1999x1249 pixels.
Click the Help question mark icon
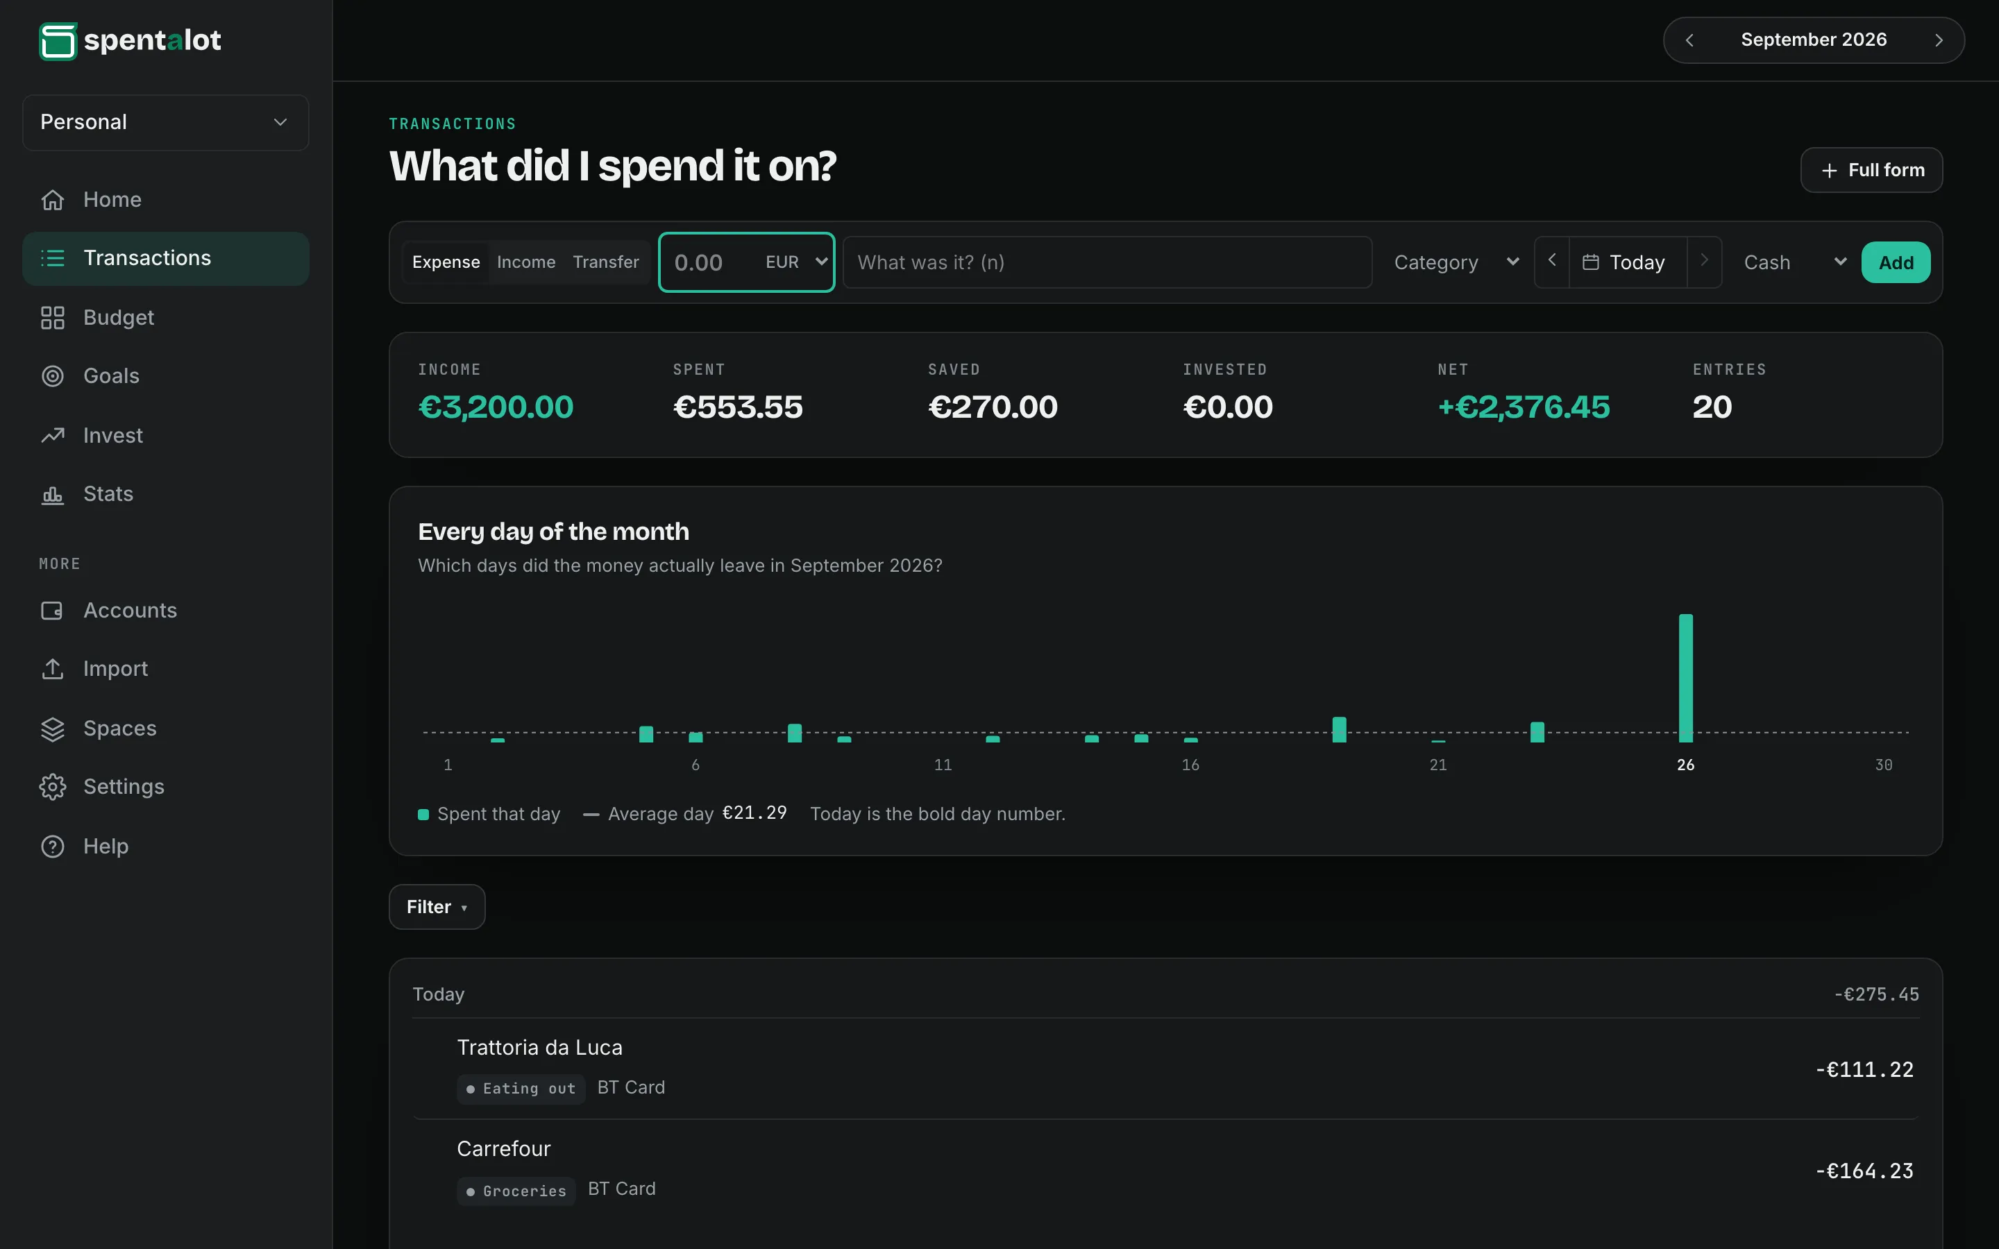click(53, 847)
